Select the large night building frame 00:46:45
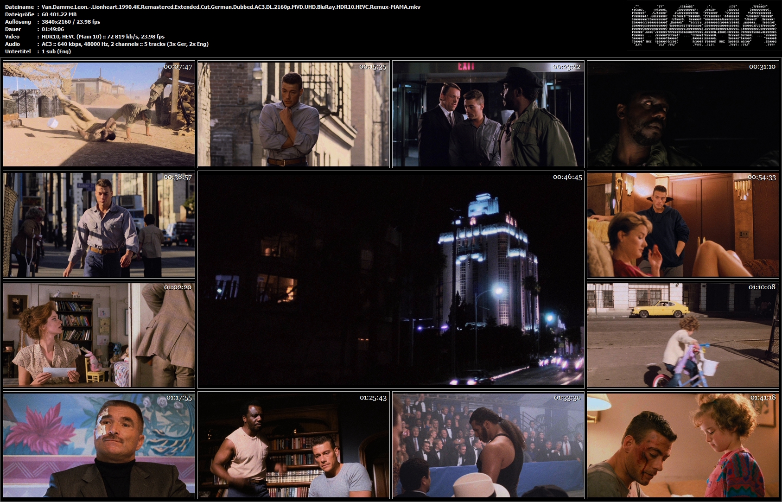This screenshot has height=502, width=782. [391, 280]
